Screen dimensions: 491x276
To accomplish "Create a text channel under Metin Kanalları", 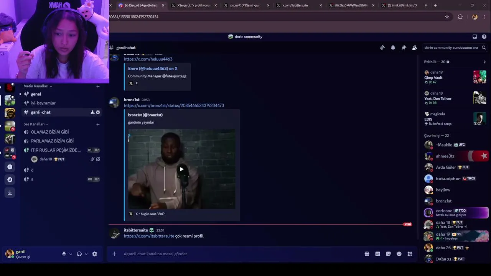I will [98, 86].
